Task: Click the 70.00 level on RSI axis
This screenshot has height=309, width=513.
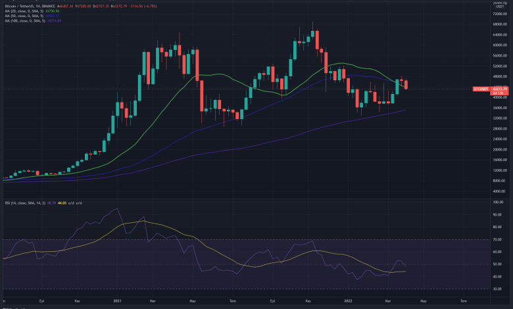Action: [x=499, y=240]
